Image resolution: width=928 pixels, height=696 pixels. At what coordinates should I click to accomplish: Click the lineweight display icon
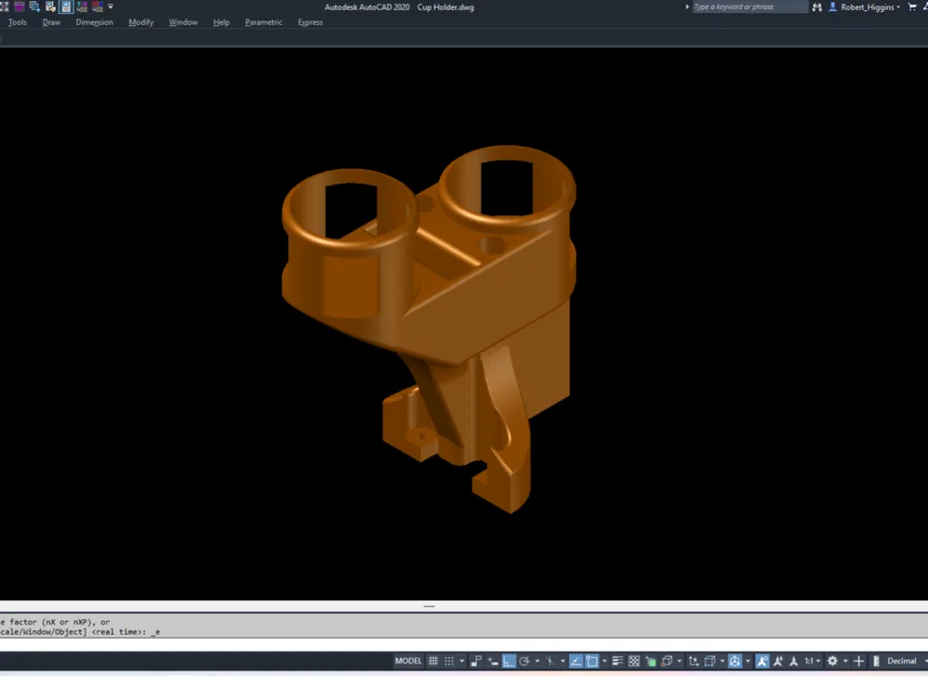click(x=617, y=661)
